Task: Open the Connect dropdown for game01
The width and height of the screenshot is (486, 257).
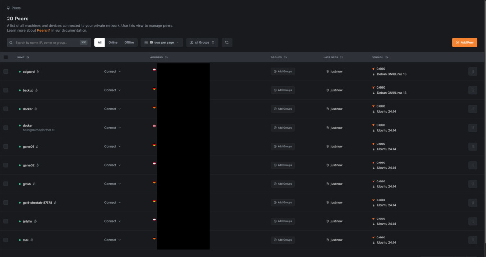Action: pyautogui.click(x=112, y=146)
